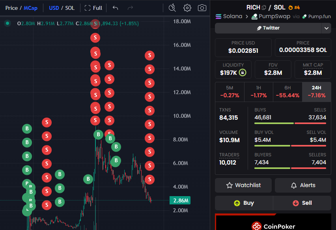Click the buyers versus sellers ratio bar
The width and height of the screenshot is (336, 230).
(290, 168)
